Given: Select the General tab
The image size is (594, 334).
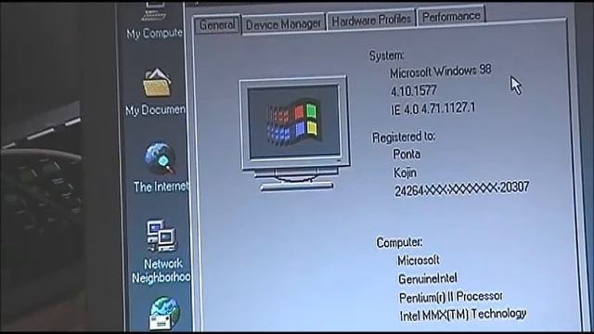Looking at the screenshot, I should click(217, 25).
